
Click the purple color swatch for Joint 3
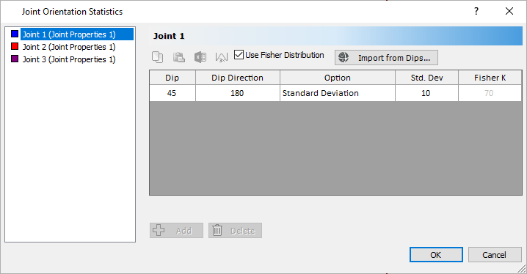click(15, 59)
